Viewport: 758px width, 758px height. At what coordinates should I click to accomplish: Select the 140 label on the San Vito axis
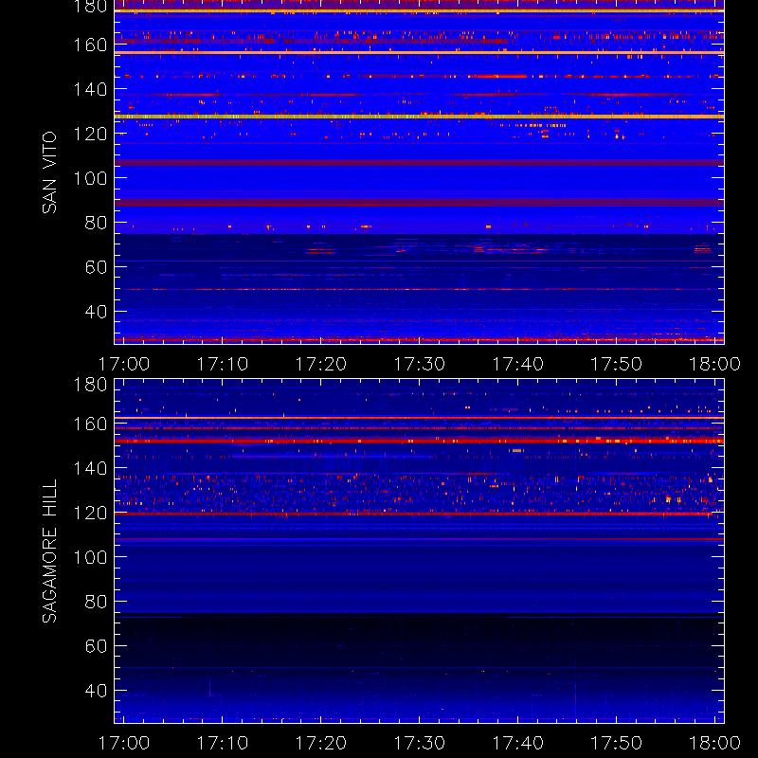tap(90, 89)
